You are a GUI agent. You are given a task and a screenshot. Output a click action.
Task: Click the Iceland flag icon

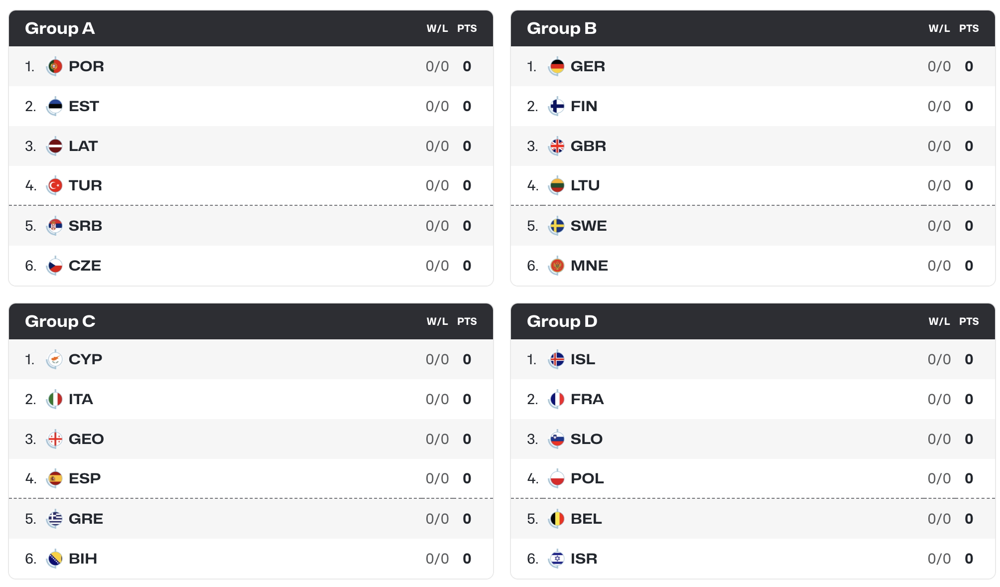click(557, 359)
